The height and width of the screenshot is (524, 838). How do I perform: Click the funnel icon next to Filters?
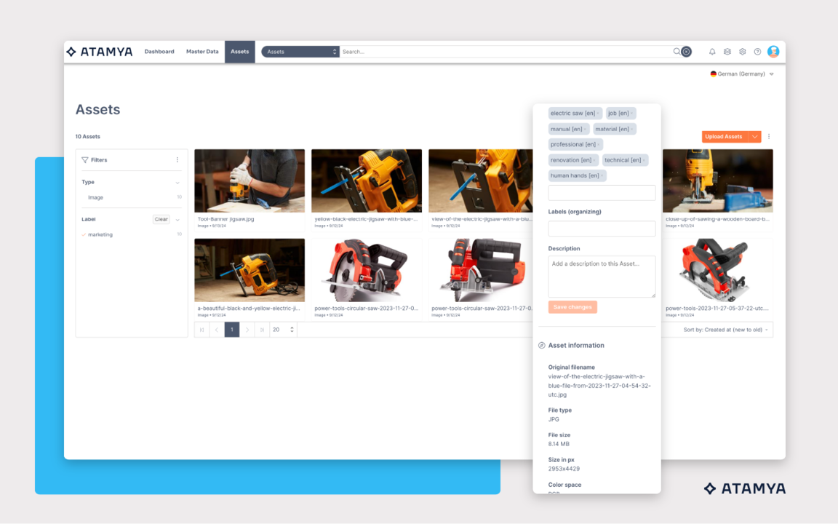click(x=85, y=160)
